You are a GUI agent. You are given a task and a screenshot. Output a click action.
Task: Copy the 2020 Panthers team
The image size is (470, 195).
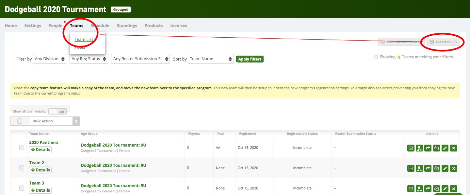pos(436,148)
